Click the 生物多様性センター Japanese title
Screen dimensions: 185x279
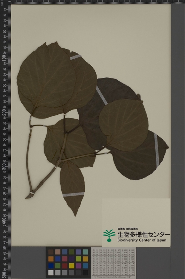pyautogui.click(x=144, y=234)
